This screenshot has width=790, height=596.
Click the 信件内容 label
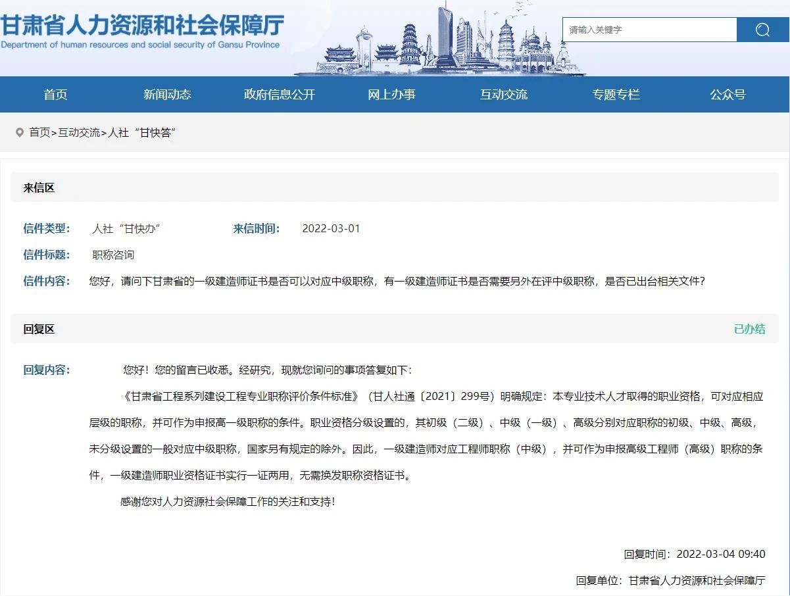coord(47,281)
